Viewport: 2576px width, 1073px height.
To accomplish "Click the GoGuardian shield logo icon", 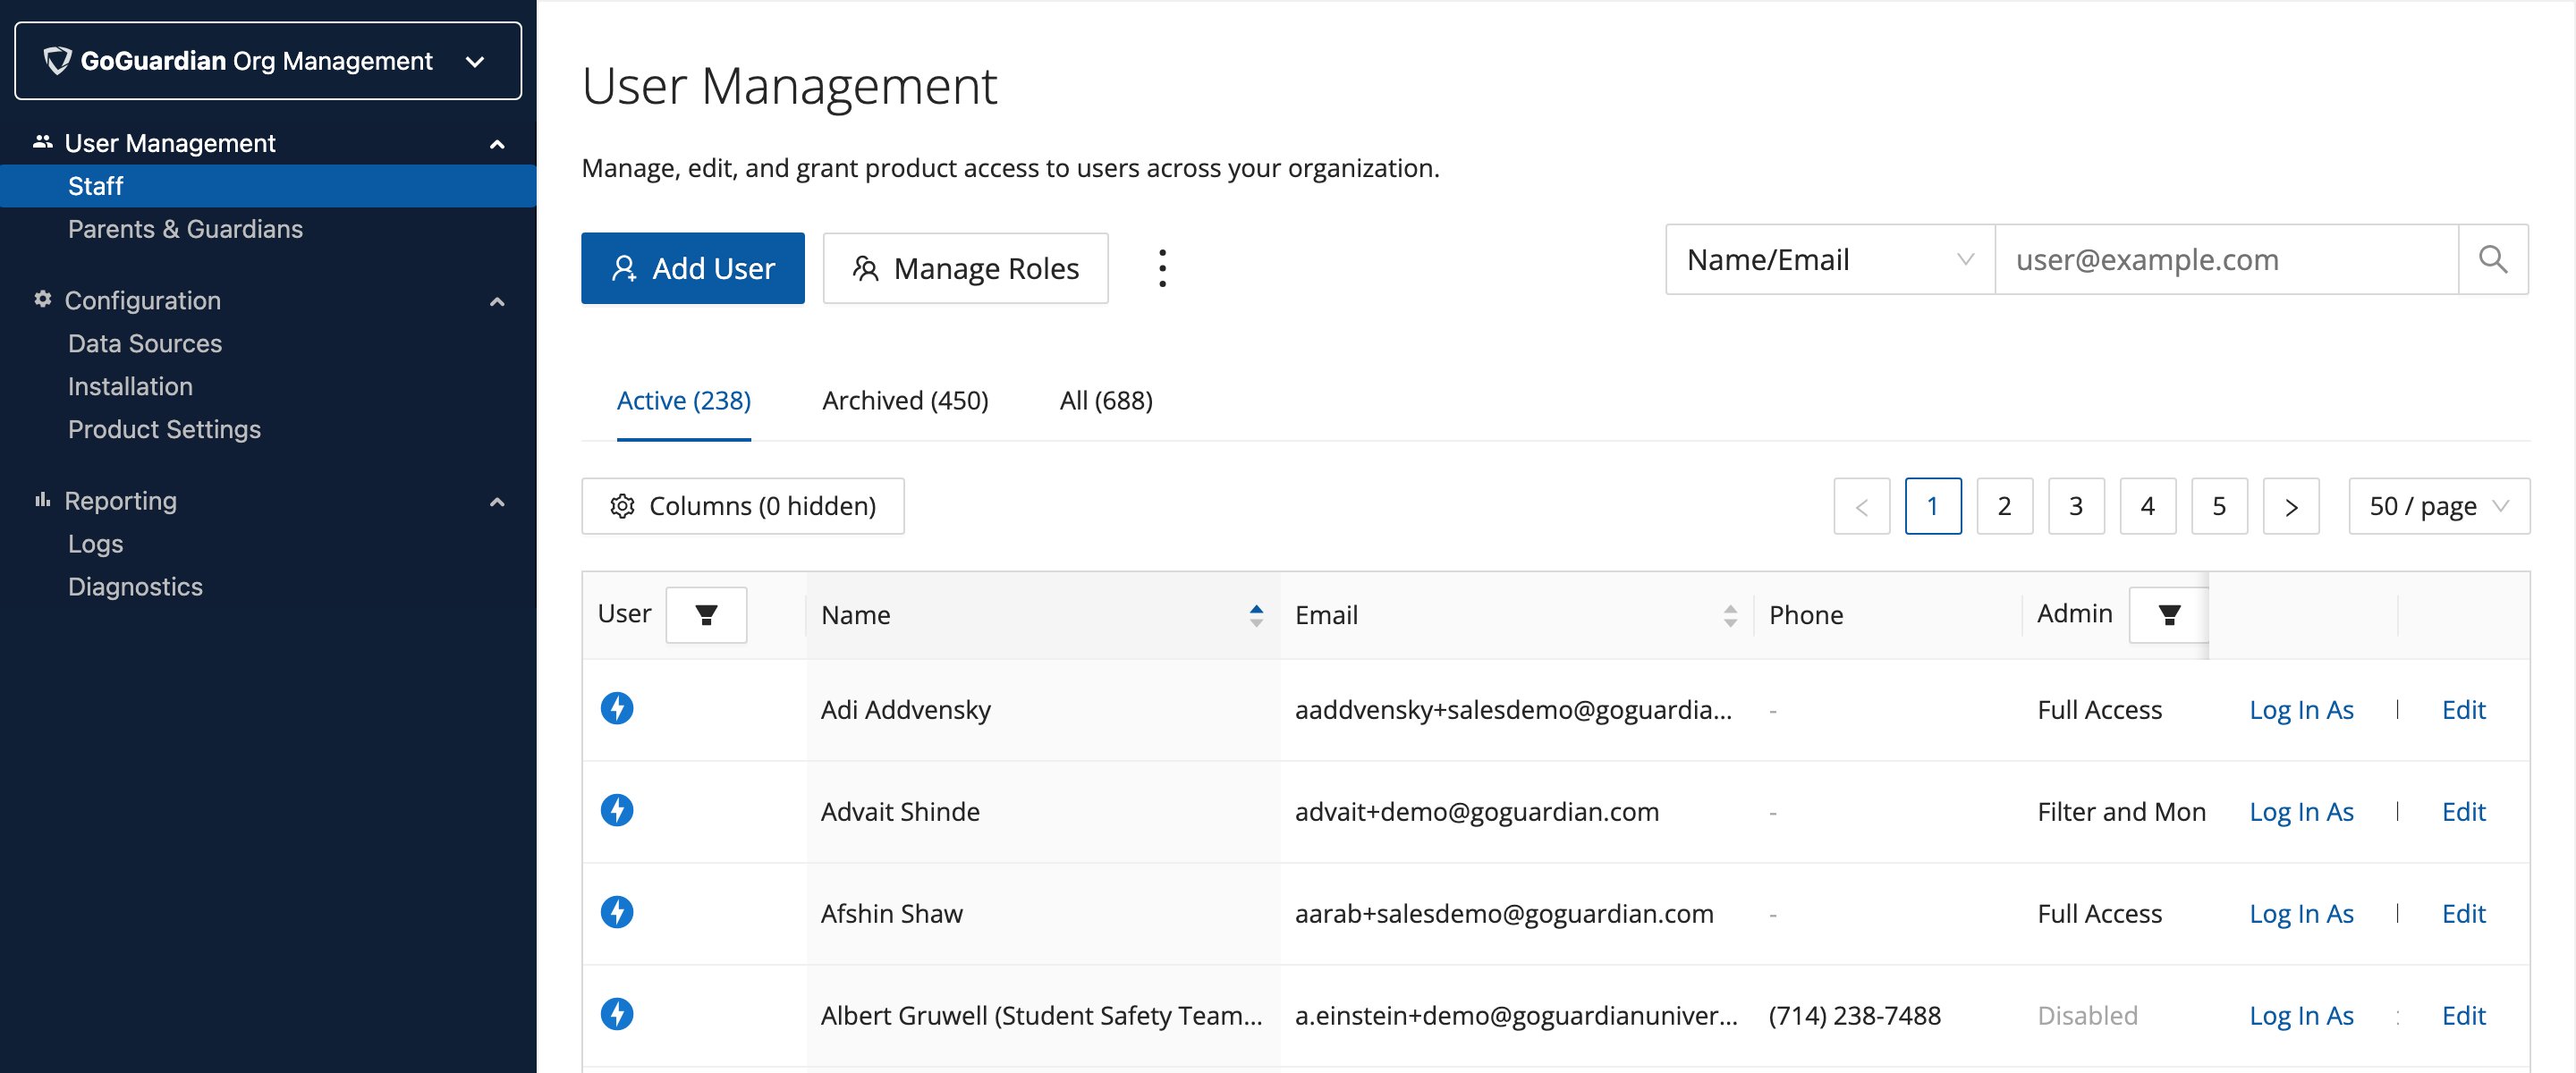I will (x=58, y=61).
